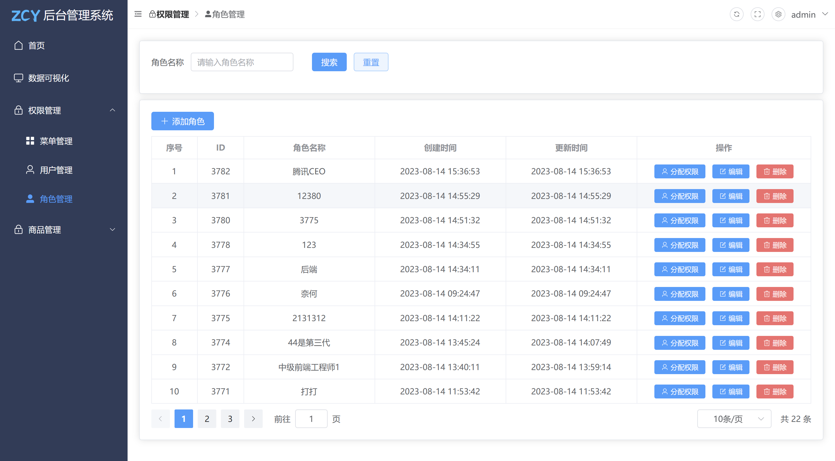Assign permissions for 打打 role
835x461 pixels.
click(x=680, y=392)
